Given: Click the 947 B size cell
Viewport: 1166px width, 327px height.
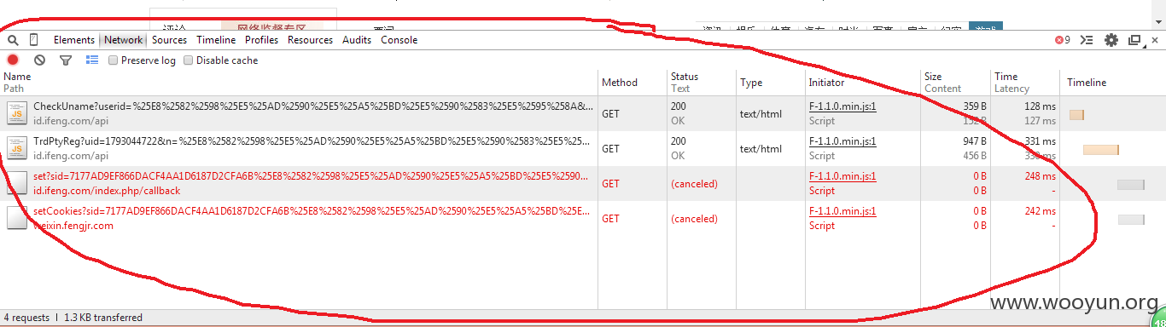Looking at the screenshot, I should [975, 141].
